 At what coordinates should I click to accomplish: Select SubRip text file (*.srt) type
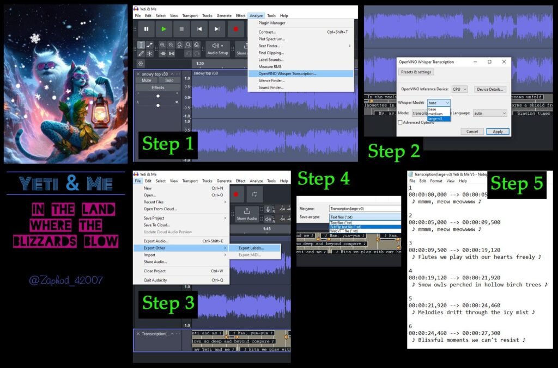pyautogui.click(x=365, y=227)
